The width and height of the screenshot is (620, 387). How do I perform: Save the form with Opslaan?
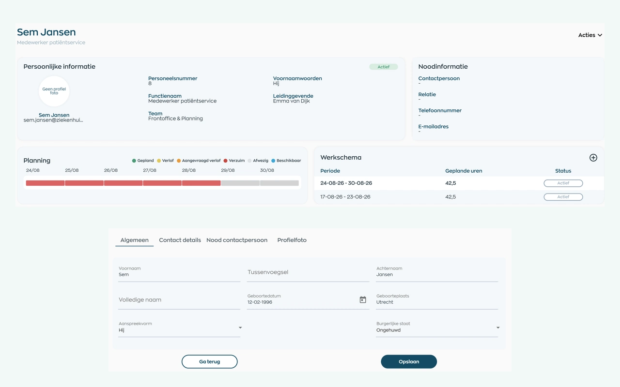point(409,362)
